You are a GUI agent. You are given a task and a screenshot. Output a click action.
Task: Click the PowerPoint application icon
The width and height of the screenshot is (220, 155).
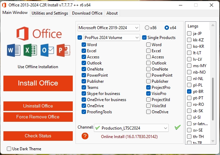pyautogui.click(x=64, y=50)
